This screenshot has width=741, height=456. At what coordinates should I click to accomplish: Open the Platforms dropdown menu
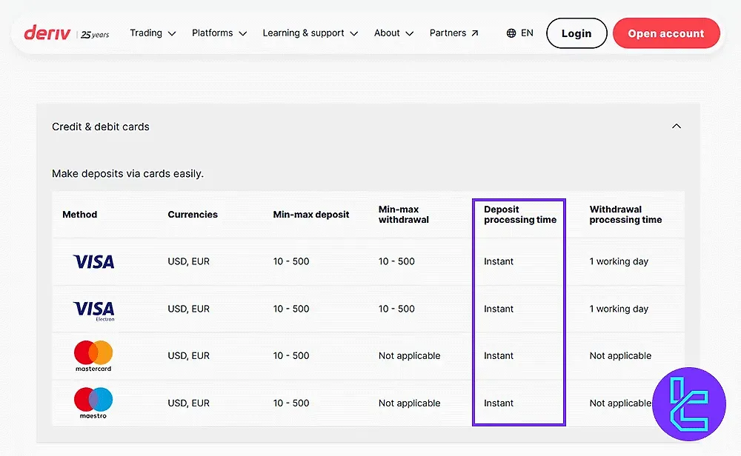pyautogui.click(x=219, y=33)
